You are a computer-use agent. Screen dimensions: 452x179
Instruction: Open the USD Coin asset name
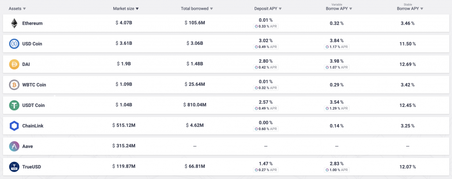point(32,44)
